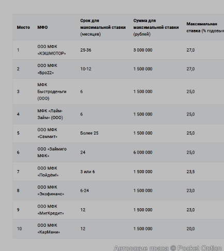Select the 6 000 000 sum cell
This screenshot has height=251, width=224.
(x=143, y=153)
